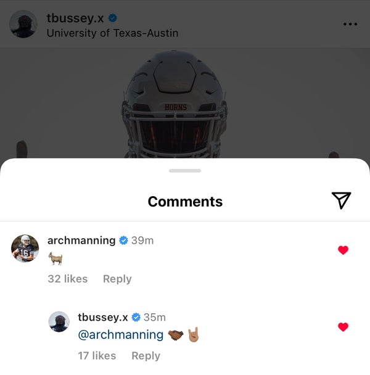The width and height of the screenshot is (370, 375).
Task: Tap the share paper plane icon
Action: [341, 200]
